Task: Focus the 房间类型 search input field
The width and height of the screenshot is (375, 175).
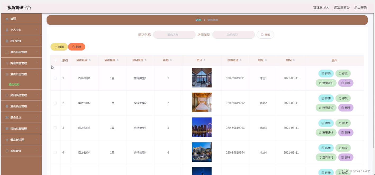Action: 233,35
